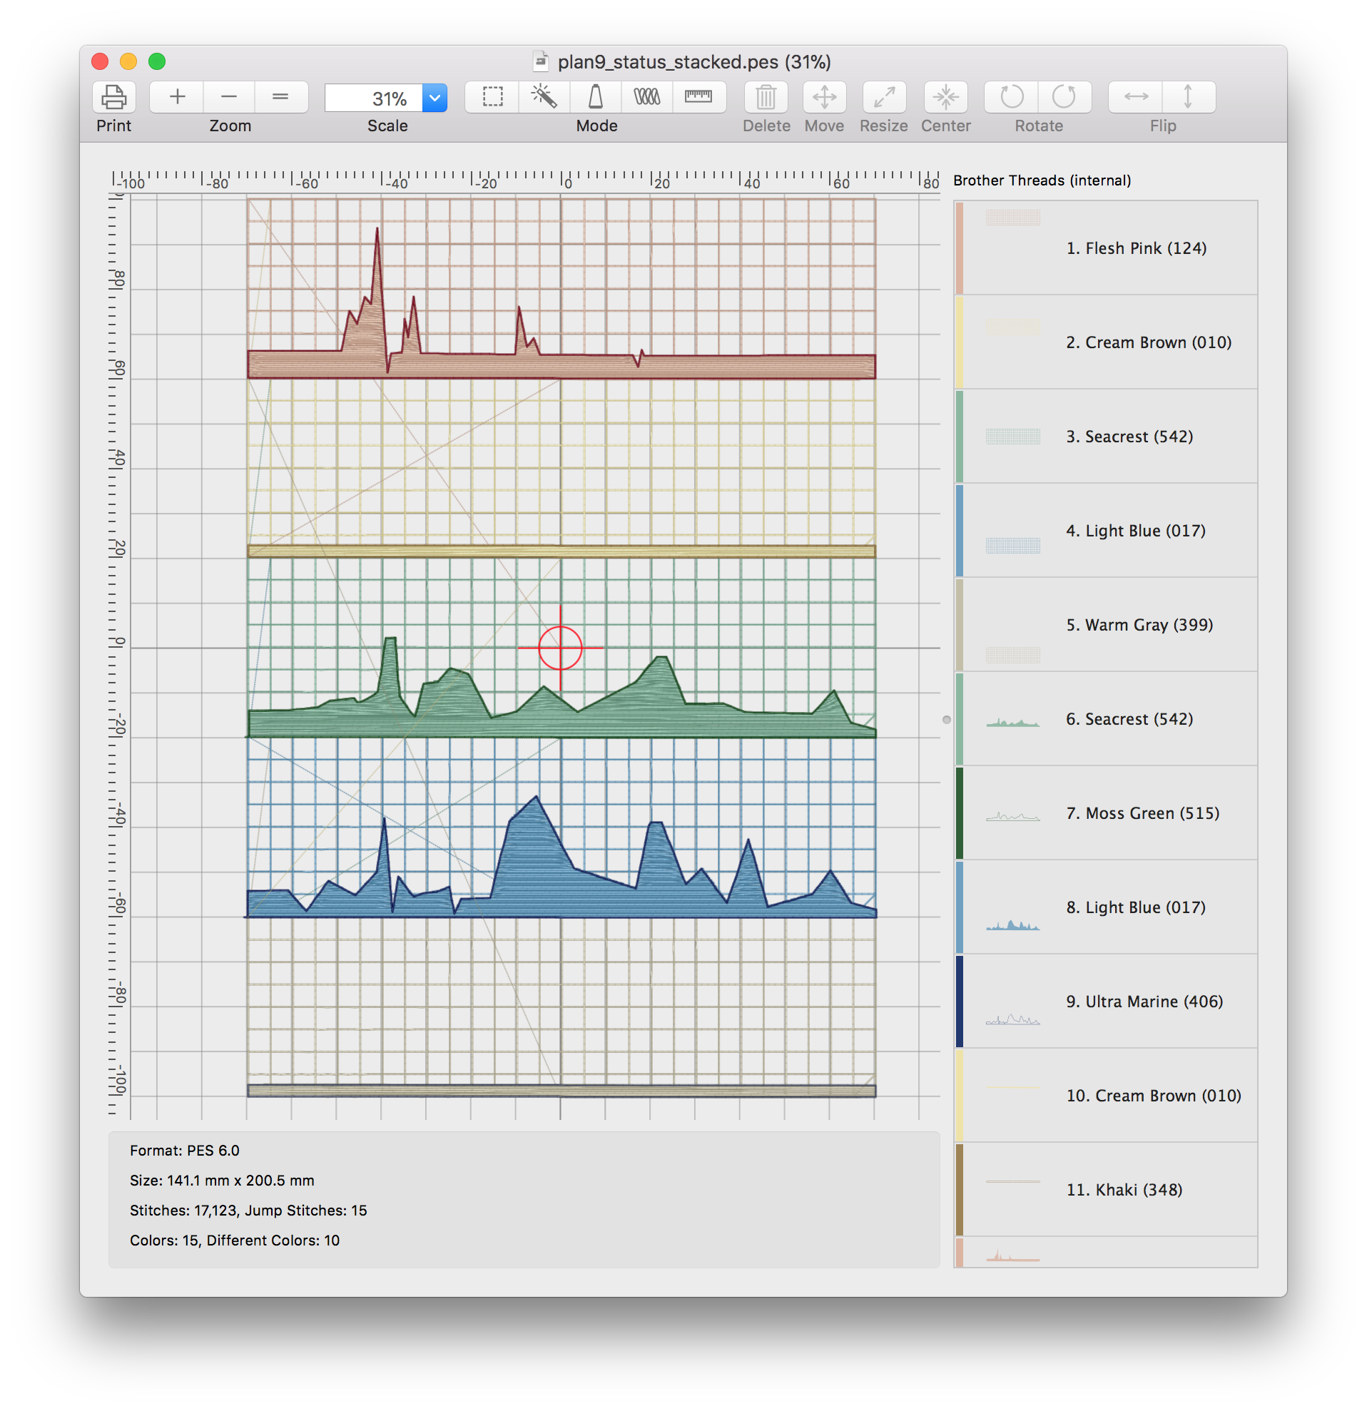Click the Center icon
This screenshot has height=1411, width=1367.
(946, 97)
